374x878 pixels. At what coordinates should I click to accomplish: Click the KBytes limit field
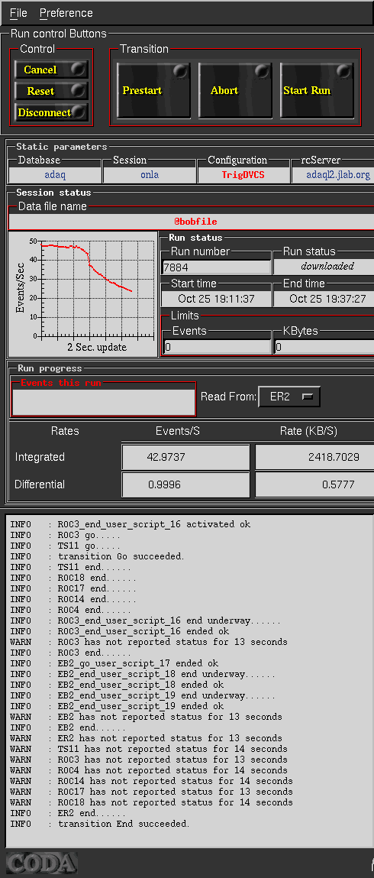click(x=324, y=347)
